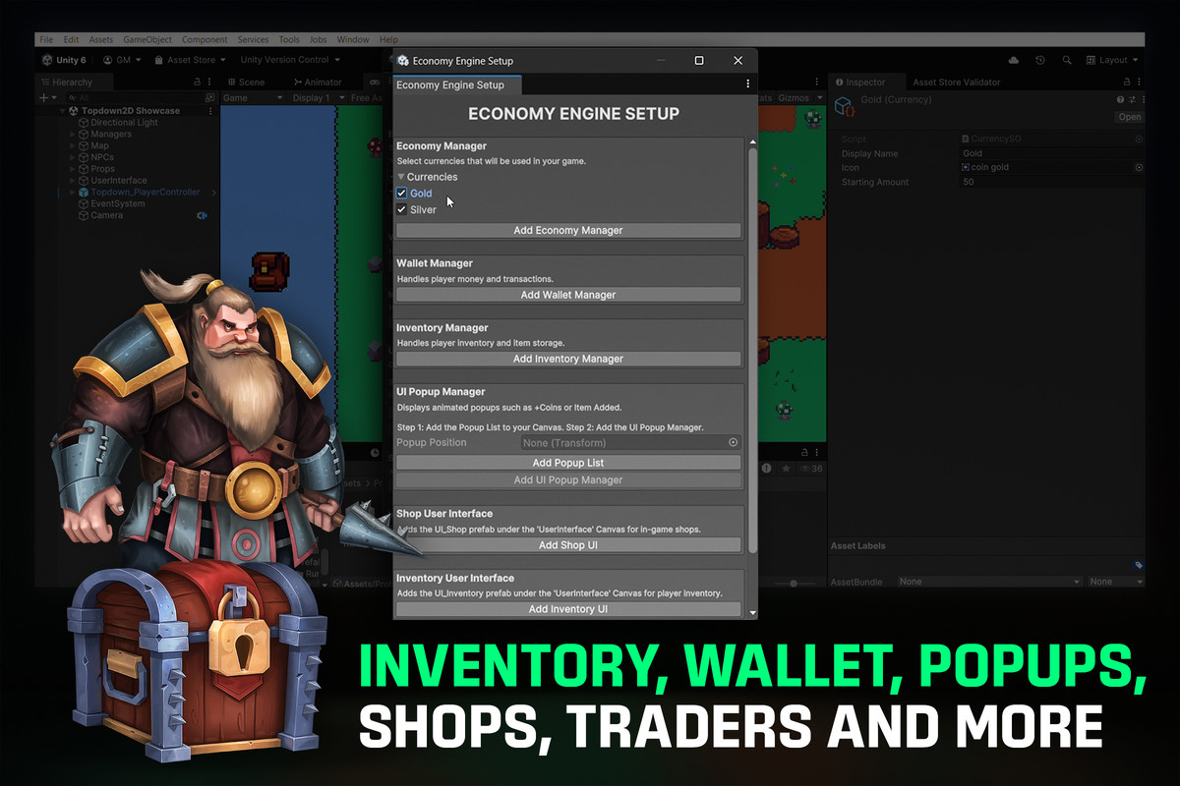Open Unity Cloud icon in top toolbar

(x=1014, y=60)
